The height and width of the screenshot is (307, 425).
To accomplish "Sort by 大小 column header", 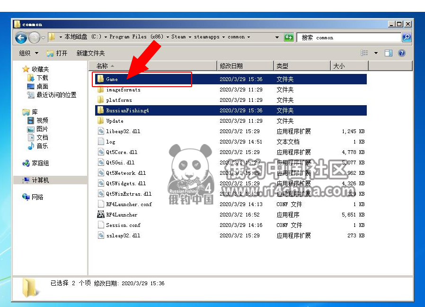I will pyautogui.click(x=349, y=66).
